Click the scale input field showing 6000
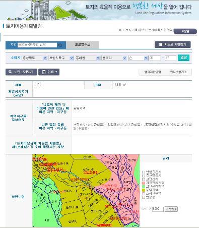 [x=158, y=209]
